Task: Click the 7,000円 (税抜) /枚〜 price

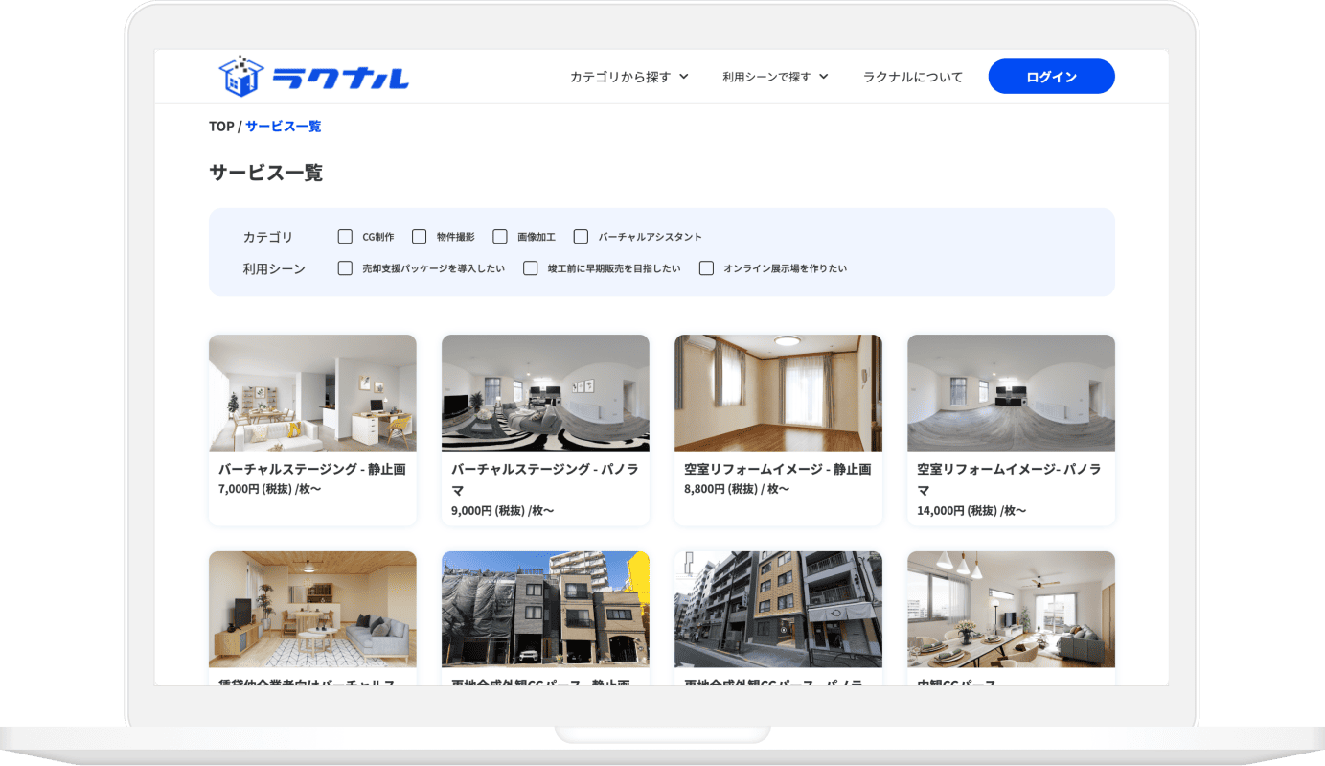Action: (x=269, y=489)
